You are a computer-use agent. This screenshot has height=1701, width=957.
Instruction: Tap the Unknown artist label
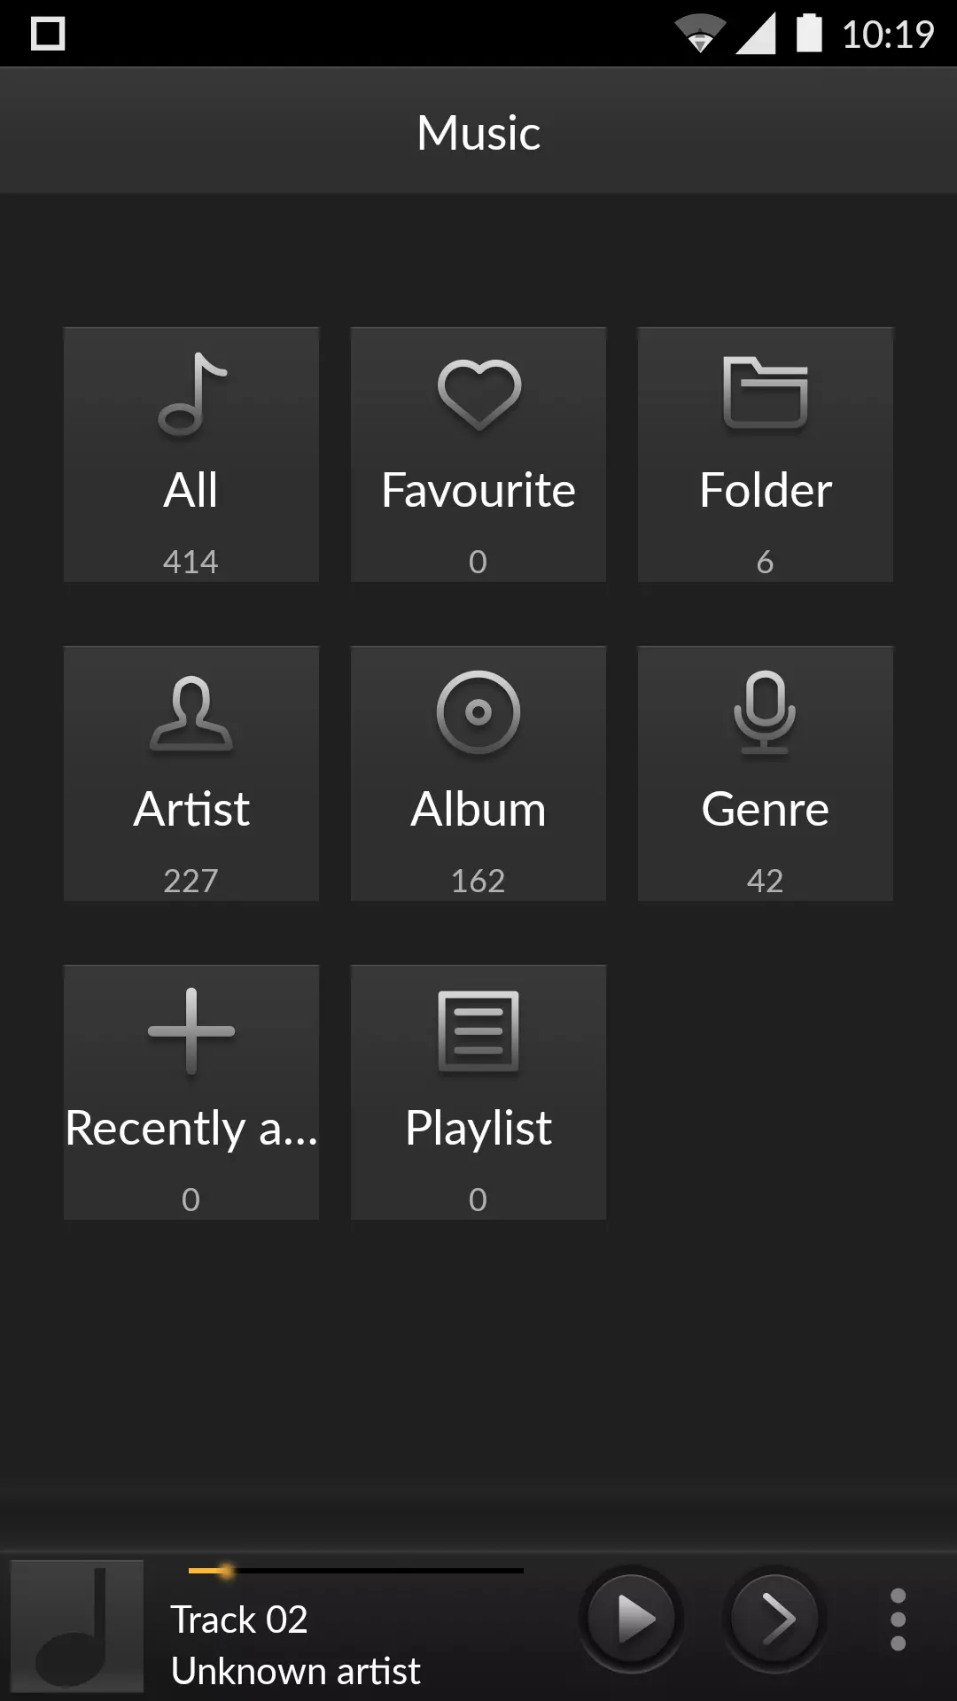point(295,1671)
